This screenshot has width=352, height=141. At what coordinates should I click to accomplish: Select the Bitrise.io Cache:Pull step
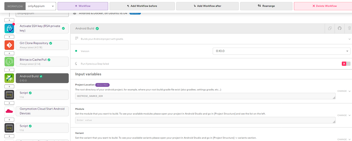click(x=42, y=62)
